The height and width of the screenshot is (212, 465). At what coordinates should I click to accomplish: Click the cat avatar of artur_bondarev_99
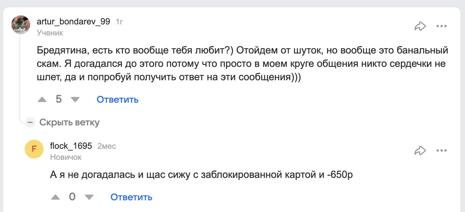(21, 24)
